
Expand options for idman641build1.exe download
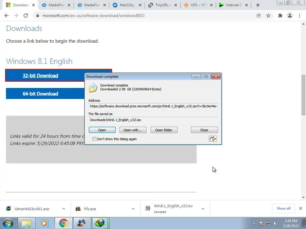coord(64,209)
